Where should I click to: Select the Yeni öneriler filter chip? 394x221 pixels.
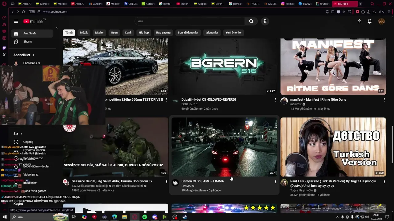234,33
